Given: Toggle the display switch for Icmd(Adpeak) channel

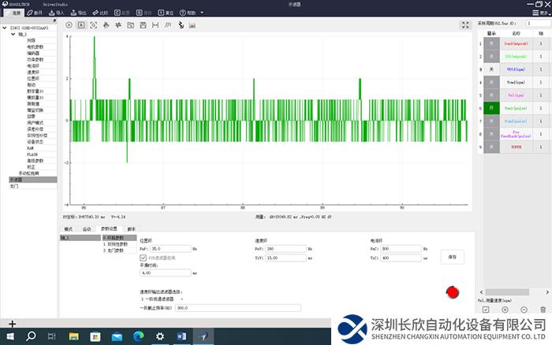Looking at the screenshot, I should 490,44.
